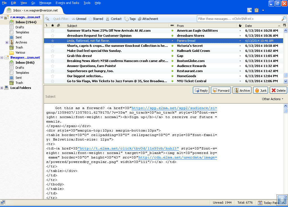Image resolution: width=288 pixels, height=207 pixels.
Task: Open the Message menu
Action: tap(45, 3)
